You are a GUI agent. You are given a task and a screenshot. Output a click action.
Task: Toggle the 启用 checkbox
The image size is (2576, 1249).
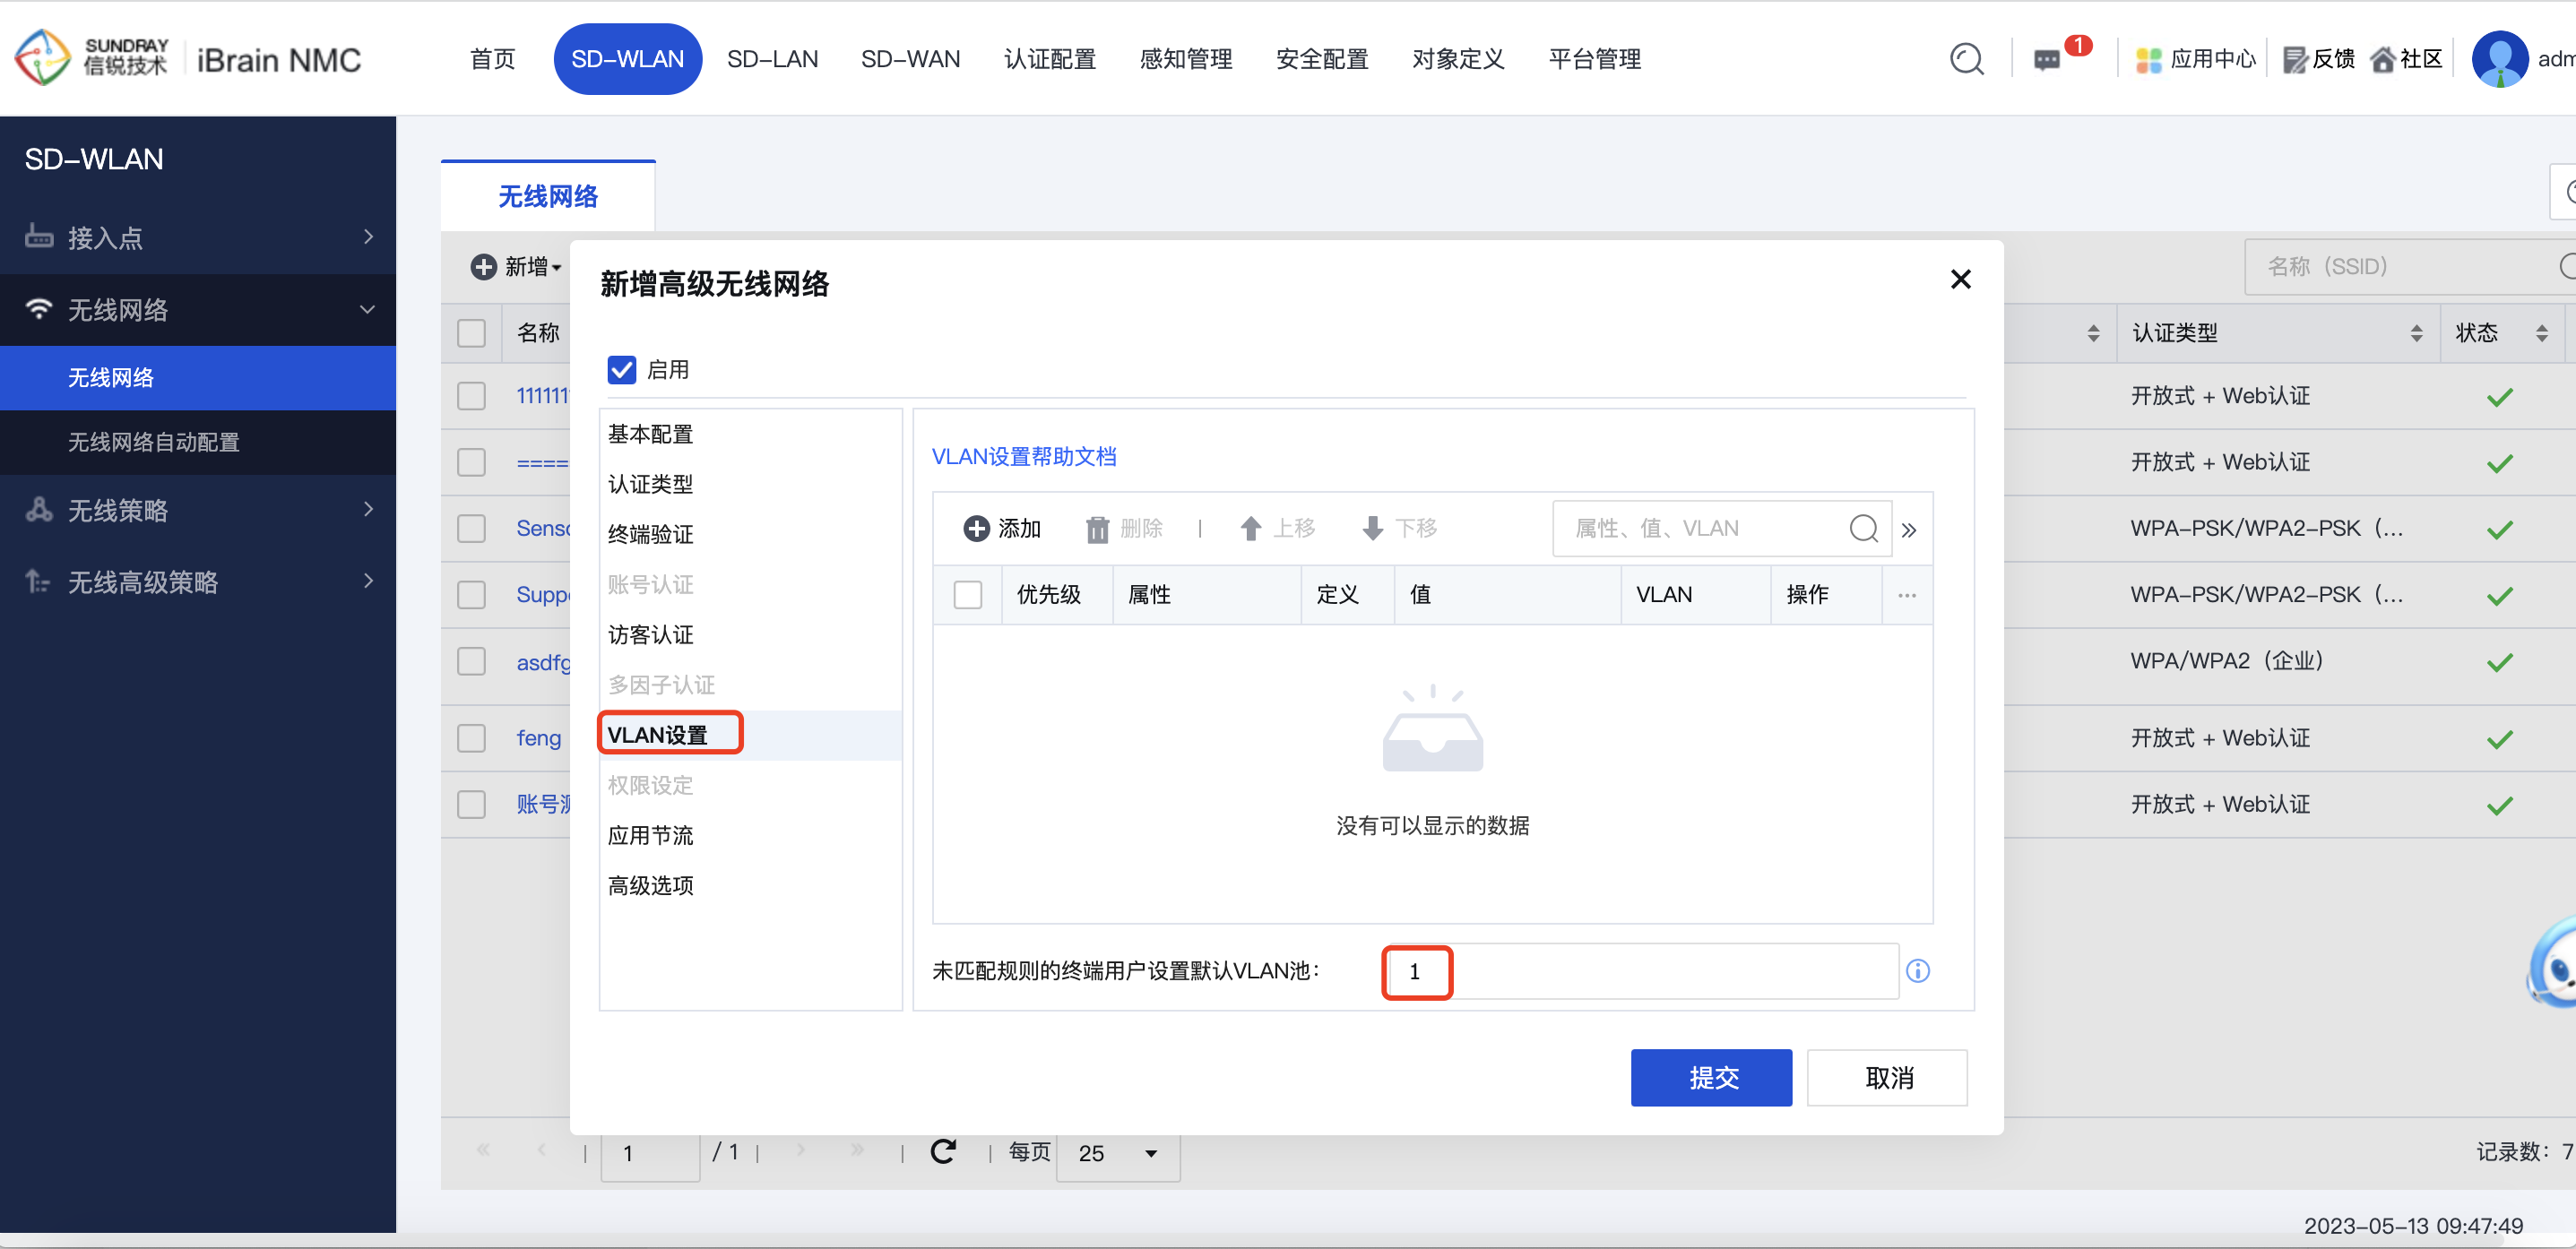pos(622,370)
